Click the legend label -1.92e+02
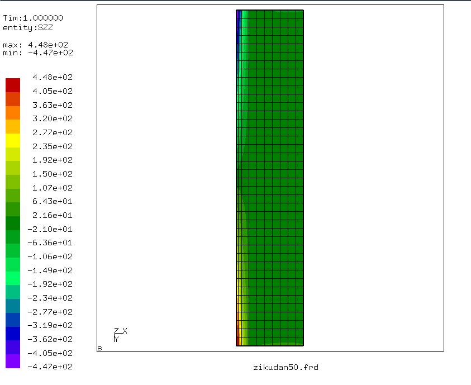The image size is (471, 385). point(50,284)
